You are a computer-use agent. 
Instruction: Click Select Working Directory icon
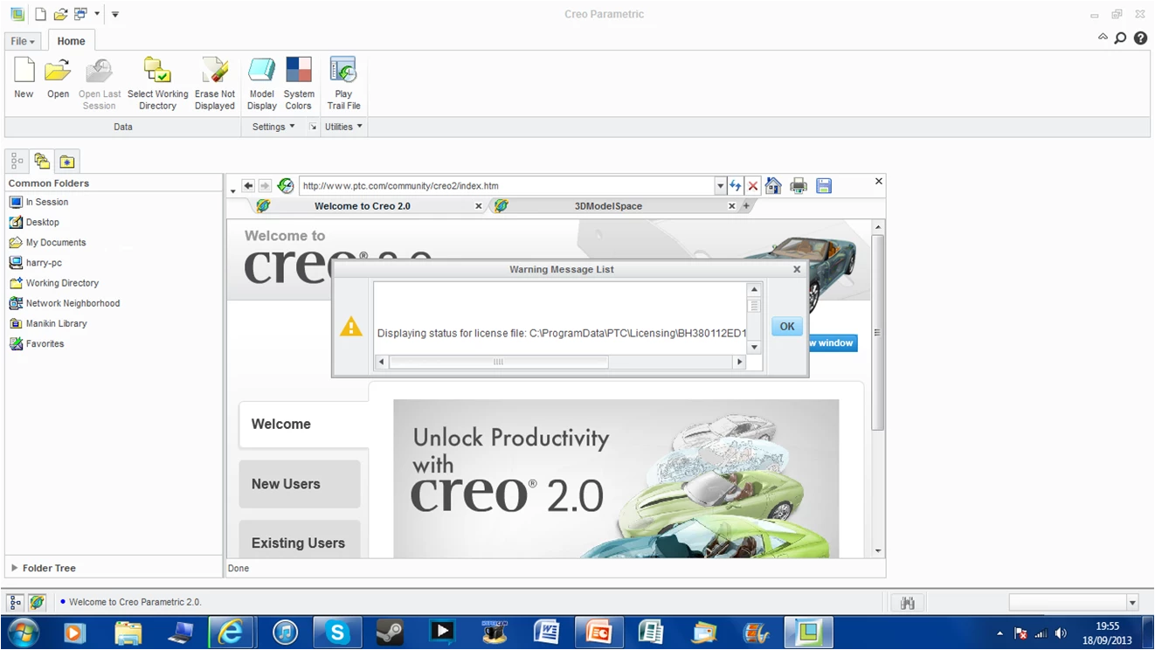coord(157,71)
